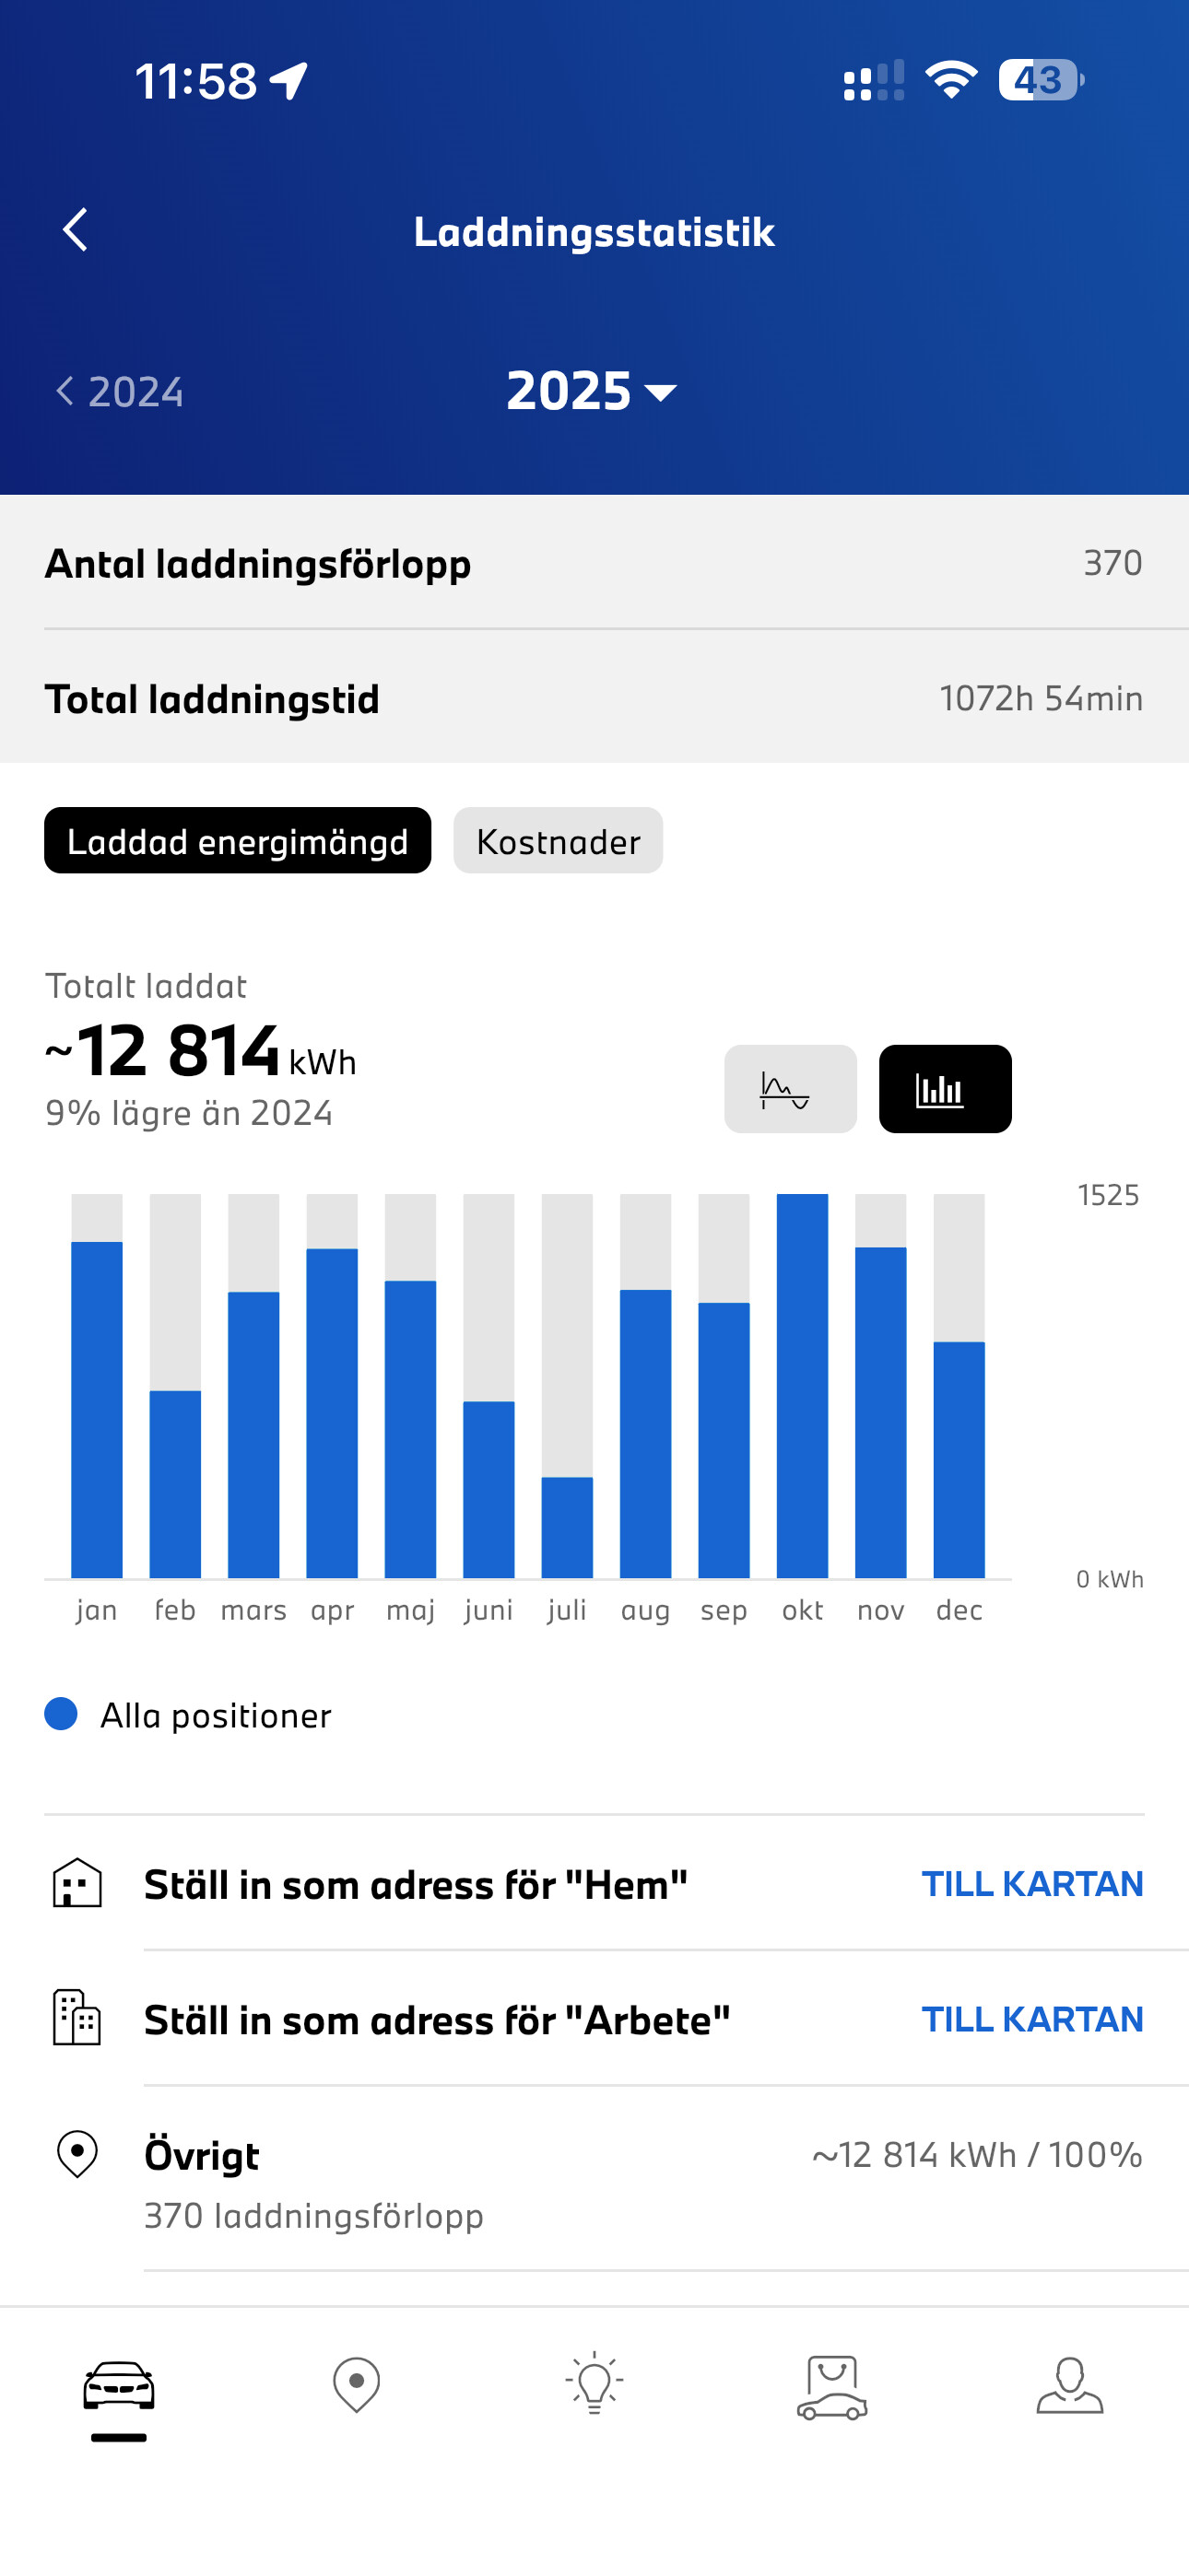Screen dimensions: 1189x2576
Task: Tap the Övrigt location pin icon
Action: pos(77,2154)
